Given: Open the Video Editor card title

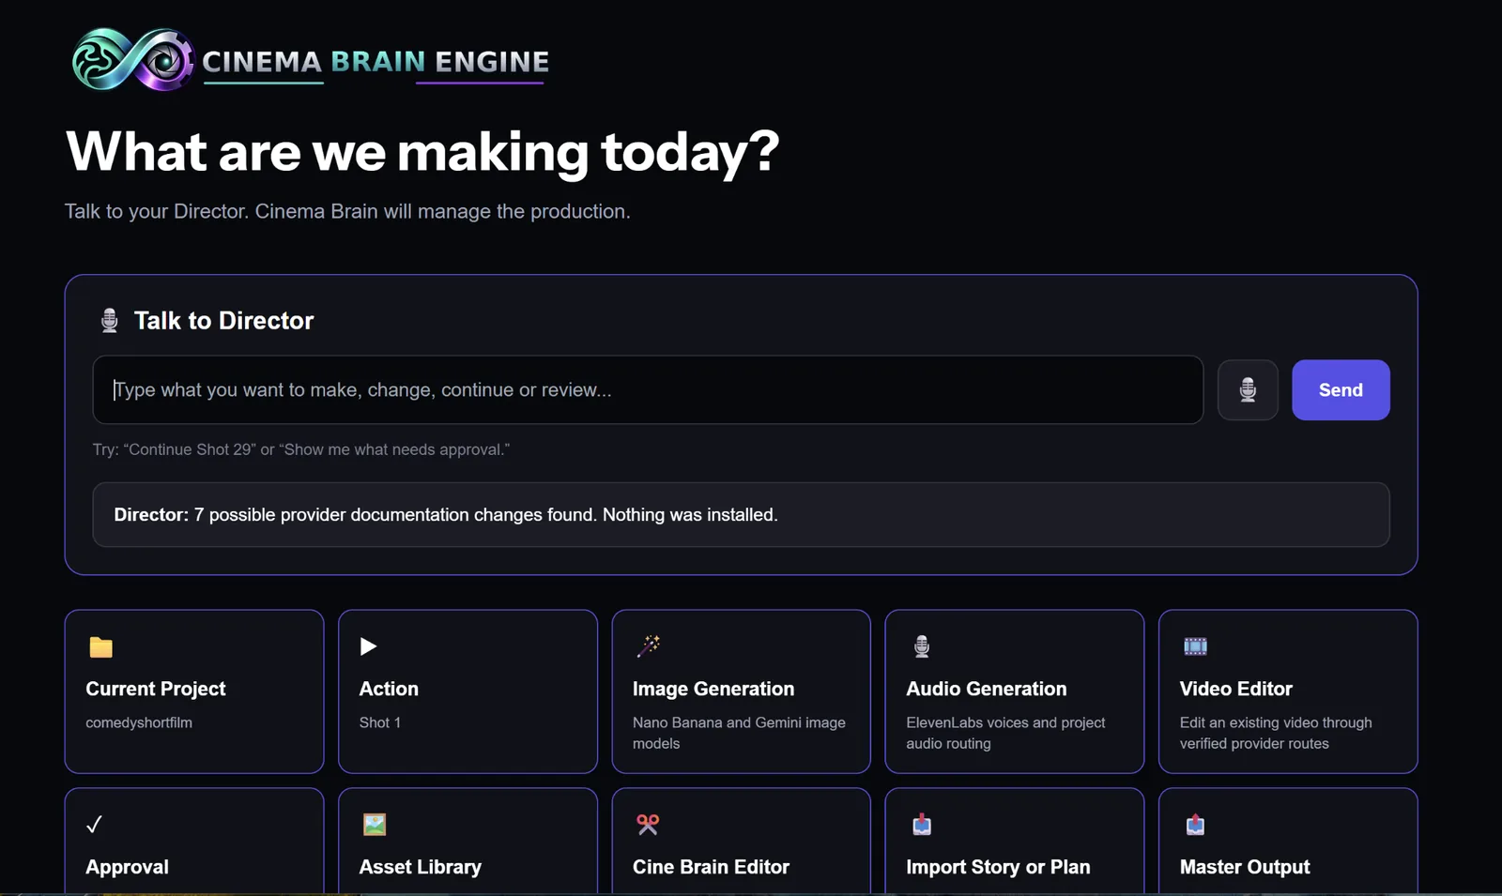Looking at the screenshot, I should coord(1235,689).
